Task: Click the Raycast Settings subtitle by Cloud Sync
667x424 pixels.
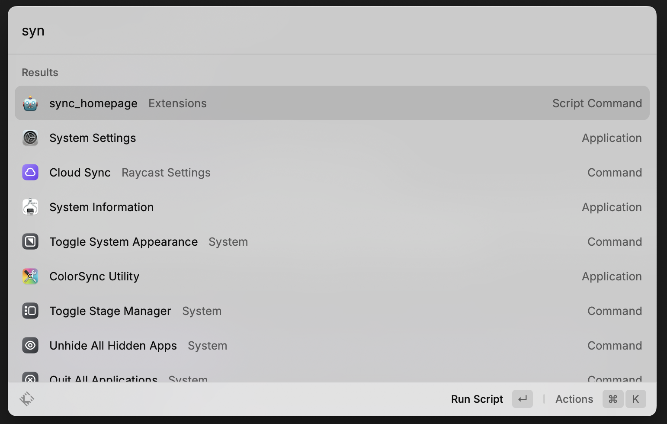Action: pos(166,173)
